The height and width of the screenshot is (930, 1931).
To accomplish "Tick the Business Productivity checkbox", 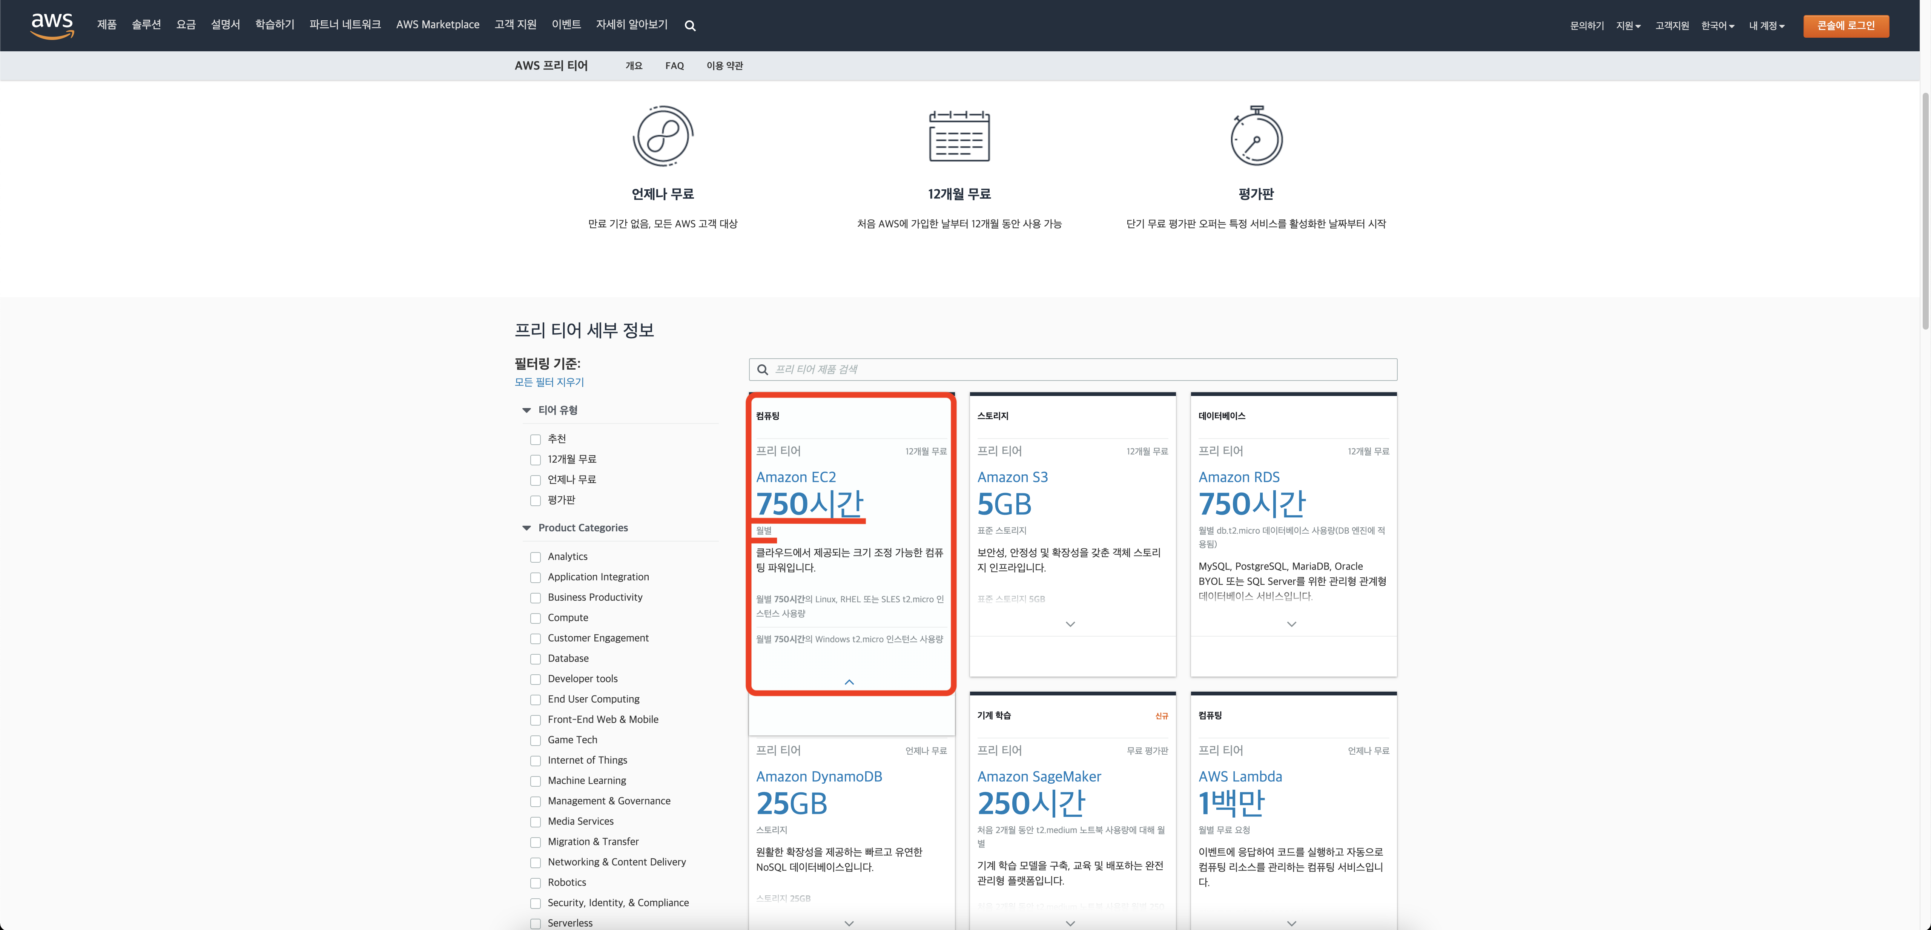I will (x=535, y=598).
